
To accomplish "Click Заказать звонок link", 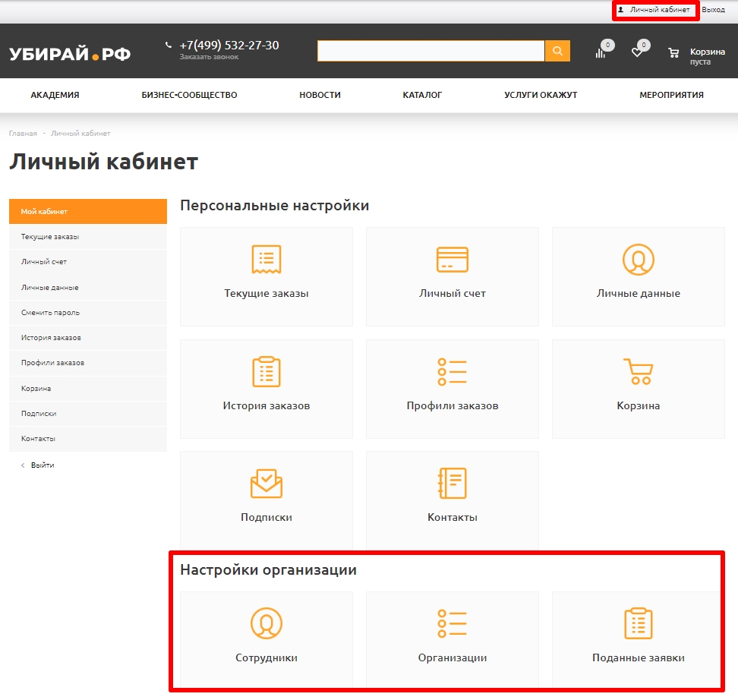I will 209,57.
